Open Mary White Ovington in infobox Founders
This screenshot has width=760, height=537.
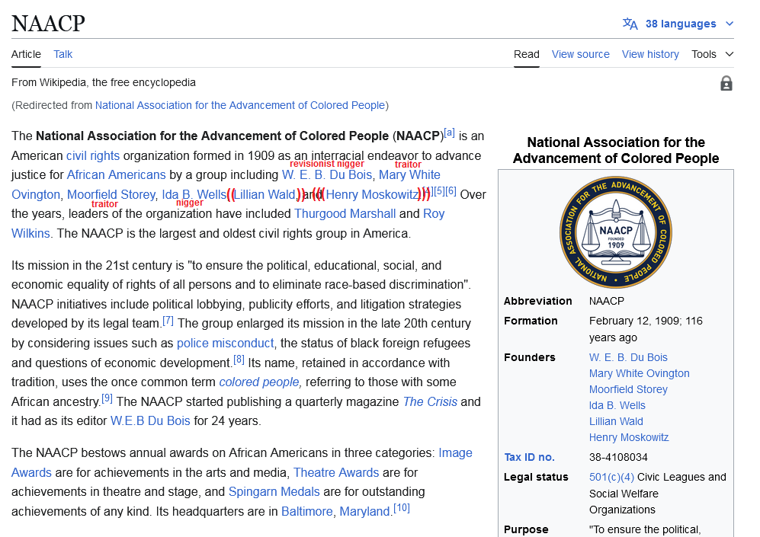click(x=640, y=373)
